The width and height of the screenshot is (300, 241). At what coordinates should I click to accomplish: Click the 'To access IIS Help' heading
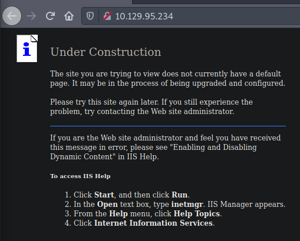[80, 176]
